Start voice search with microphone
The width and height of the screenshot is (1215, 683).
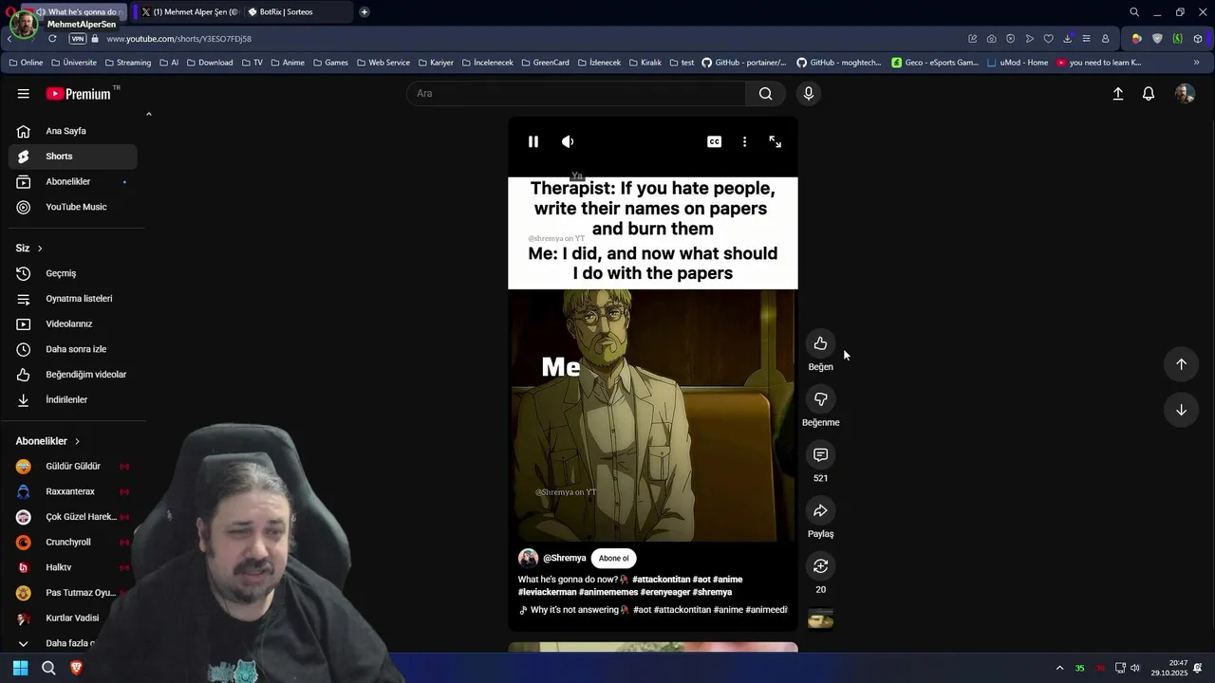tap(808, 93)
